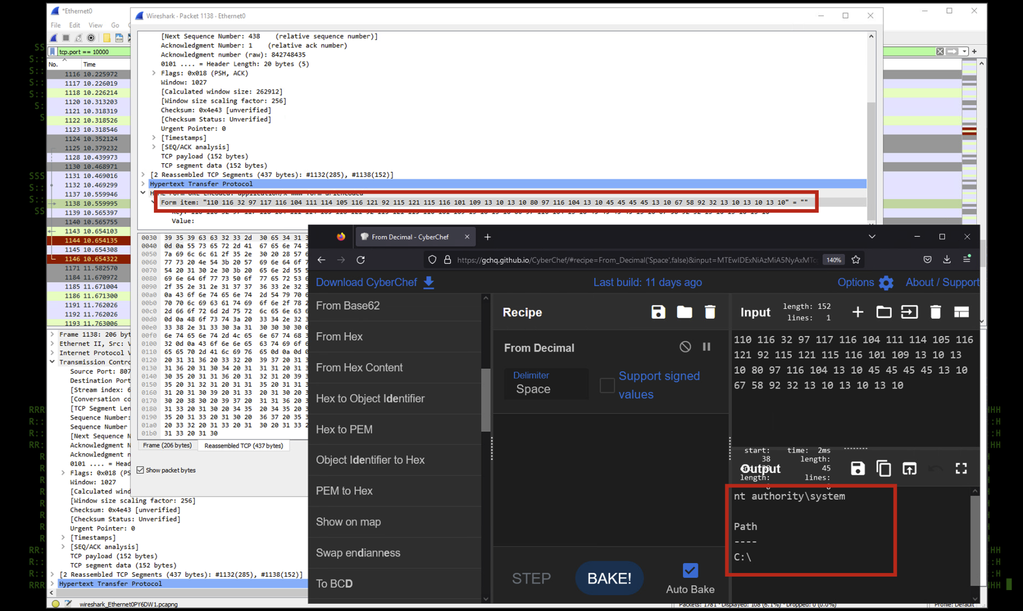The height and width of the screenshot is (611, 1023).
Task: Clear recipe with trash icon
Action: [709, 312]
